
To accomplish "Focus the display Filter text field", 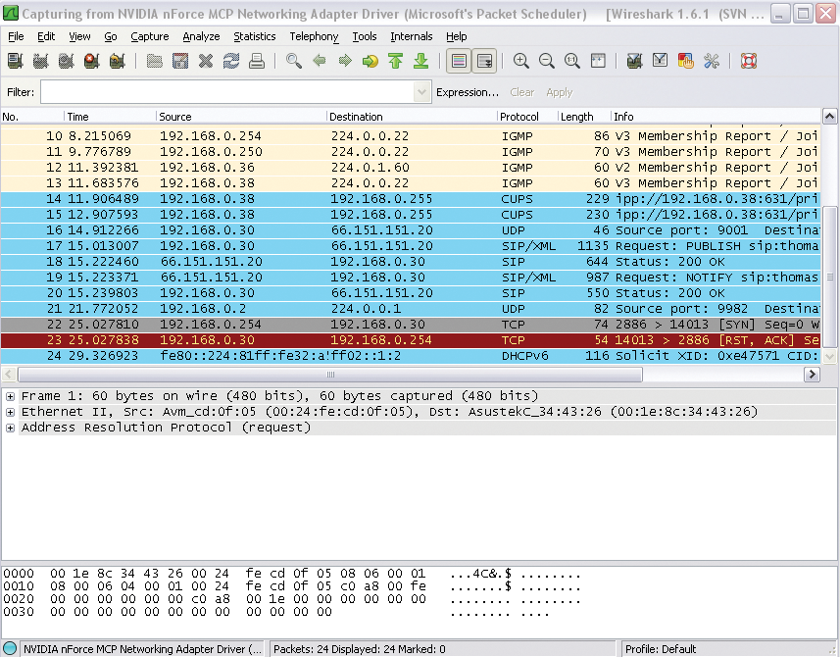I will pos(227,92).
